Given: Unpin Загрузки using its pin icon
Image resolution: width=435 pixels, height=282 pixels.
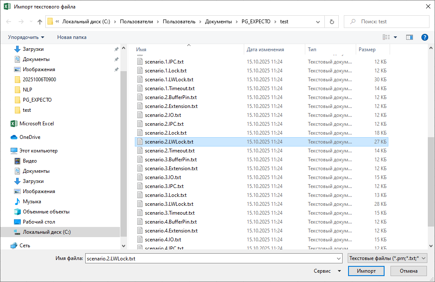Looking at the screenshot, I should 116,49.
